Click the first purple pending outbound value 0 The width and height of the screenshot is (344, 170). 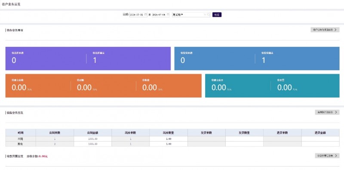click(x=14, y=60)
